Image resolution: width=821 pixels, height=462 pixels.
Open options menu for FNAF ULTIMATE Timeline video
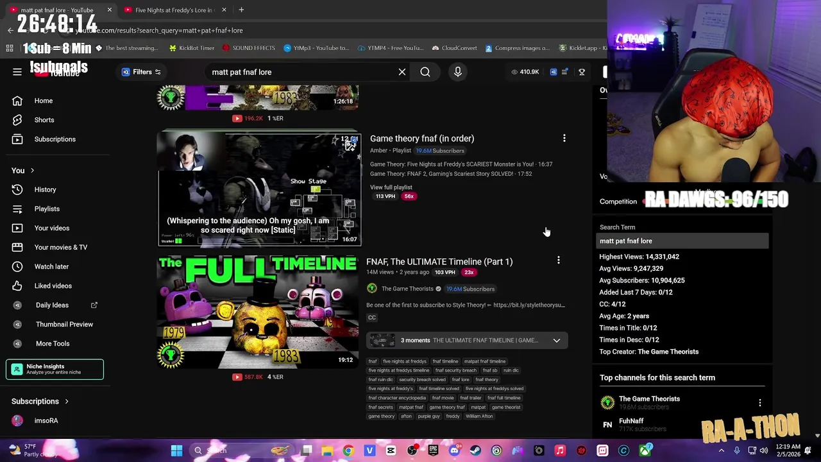pyautogui.click(x=559, y=261)
